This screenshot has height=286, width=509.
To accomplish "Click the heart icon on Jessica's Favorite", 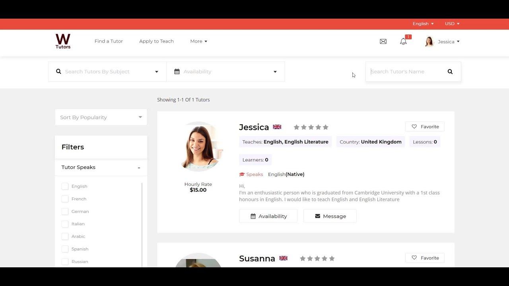I will (414, 127).
